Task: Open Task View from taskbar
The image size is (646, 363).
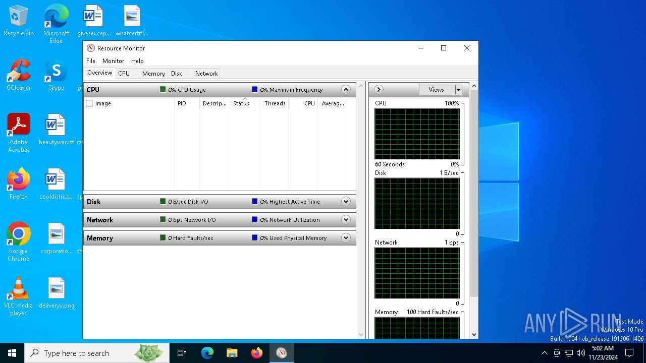Action: pyautogui.click(x=182, y=353)
